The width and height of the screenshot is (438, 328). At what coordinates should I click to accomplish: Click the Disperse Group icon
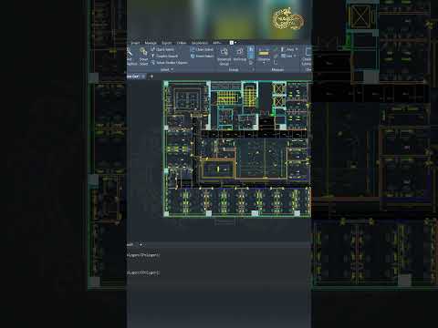click(224, 56)
